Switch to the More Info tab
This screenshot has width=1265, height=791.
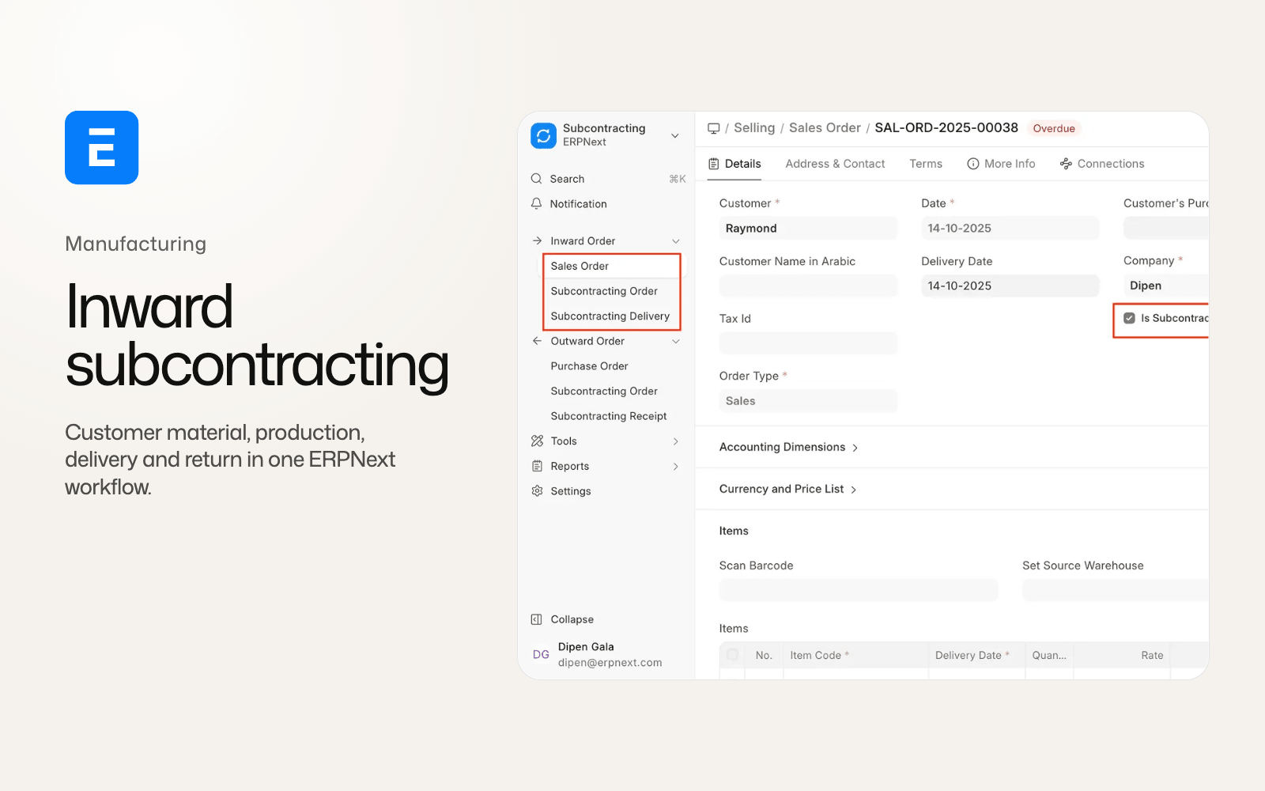pyautogui.click(x=1001, y=164)
